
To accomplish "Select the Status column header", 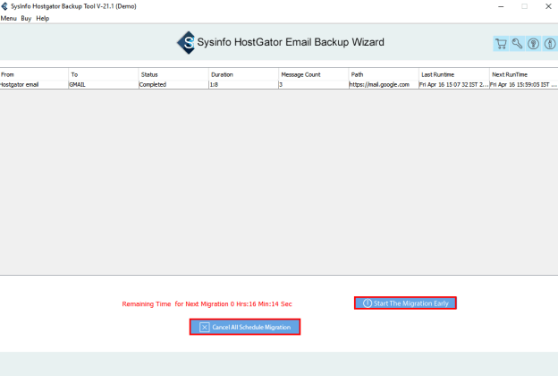I will (x=173, y=74).
